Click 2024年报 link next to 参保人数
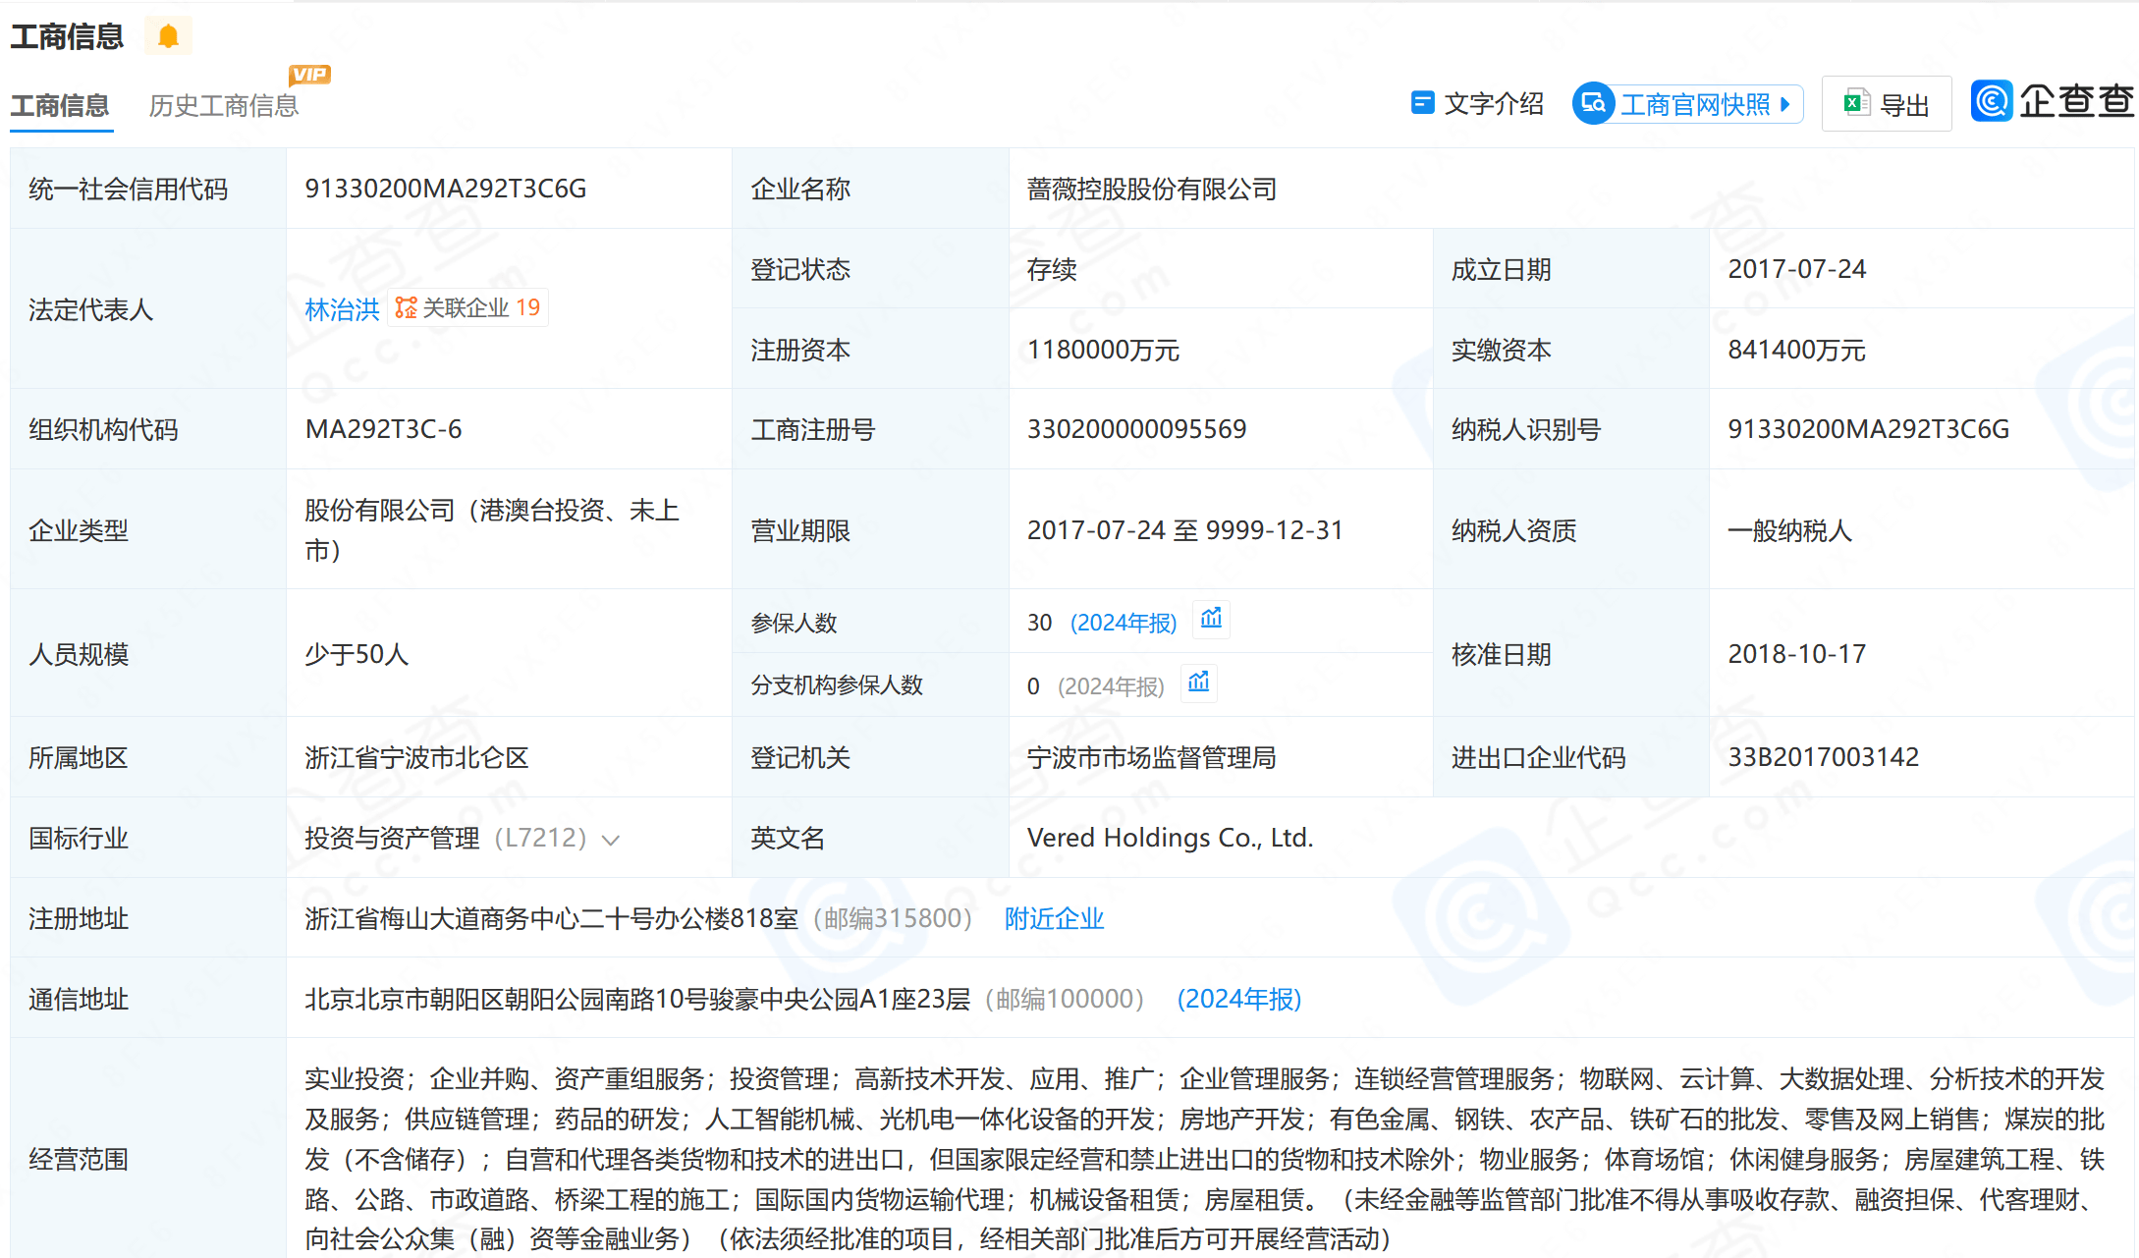The width and height of the screenshot is (2139, 1258). click(x=1123, y=623)
